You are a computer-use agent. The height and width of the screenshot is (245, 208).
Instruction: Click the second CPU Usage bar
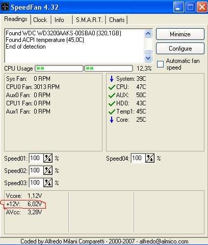(109, 69)
